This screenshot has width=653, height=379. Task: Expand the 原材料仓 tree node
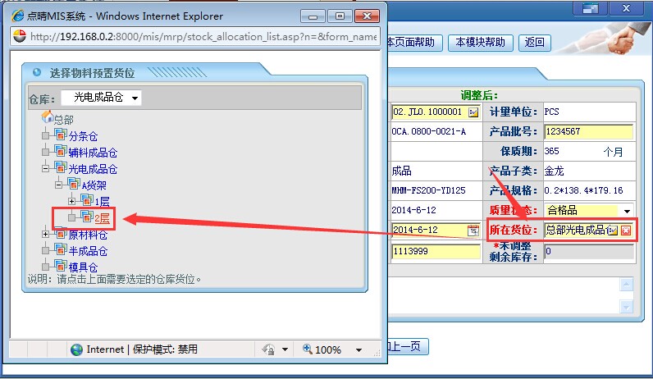[47, 235]
